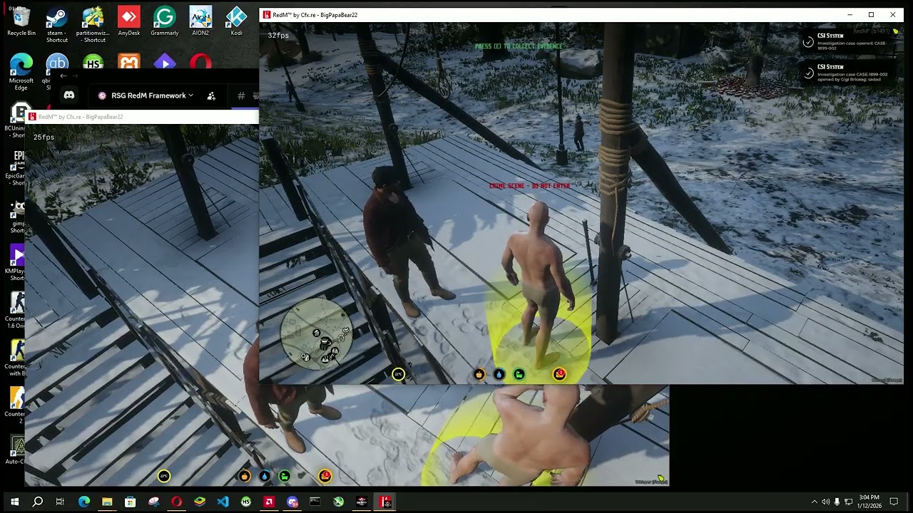Open the Opera browser taskbar icon

(176, 502)
